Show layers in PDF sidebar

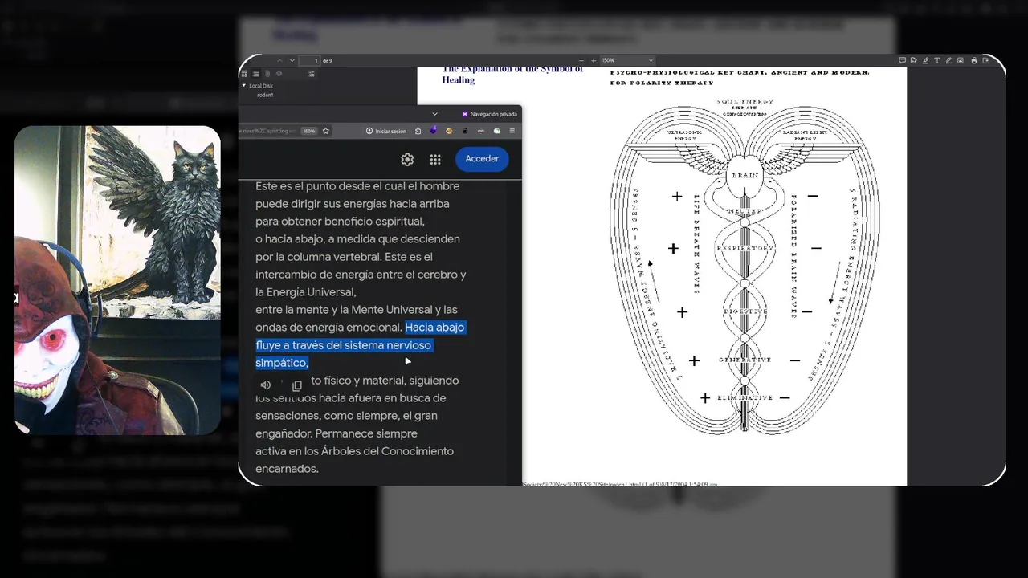click(279, 74)
